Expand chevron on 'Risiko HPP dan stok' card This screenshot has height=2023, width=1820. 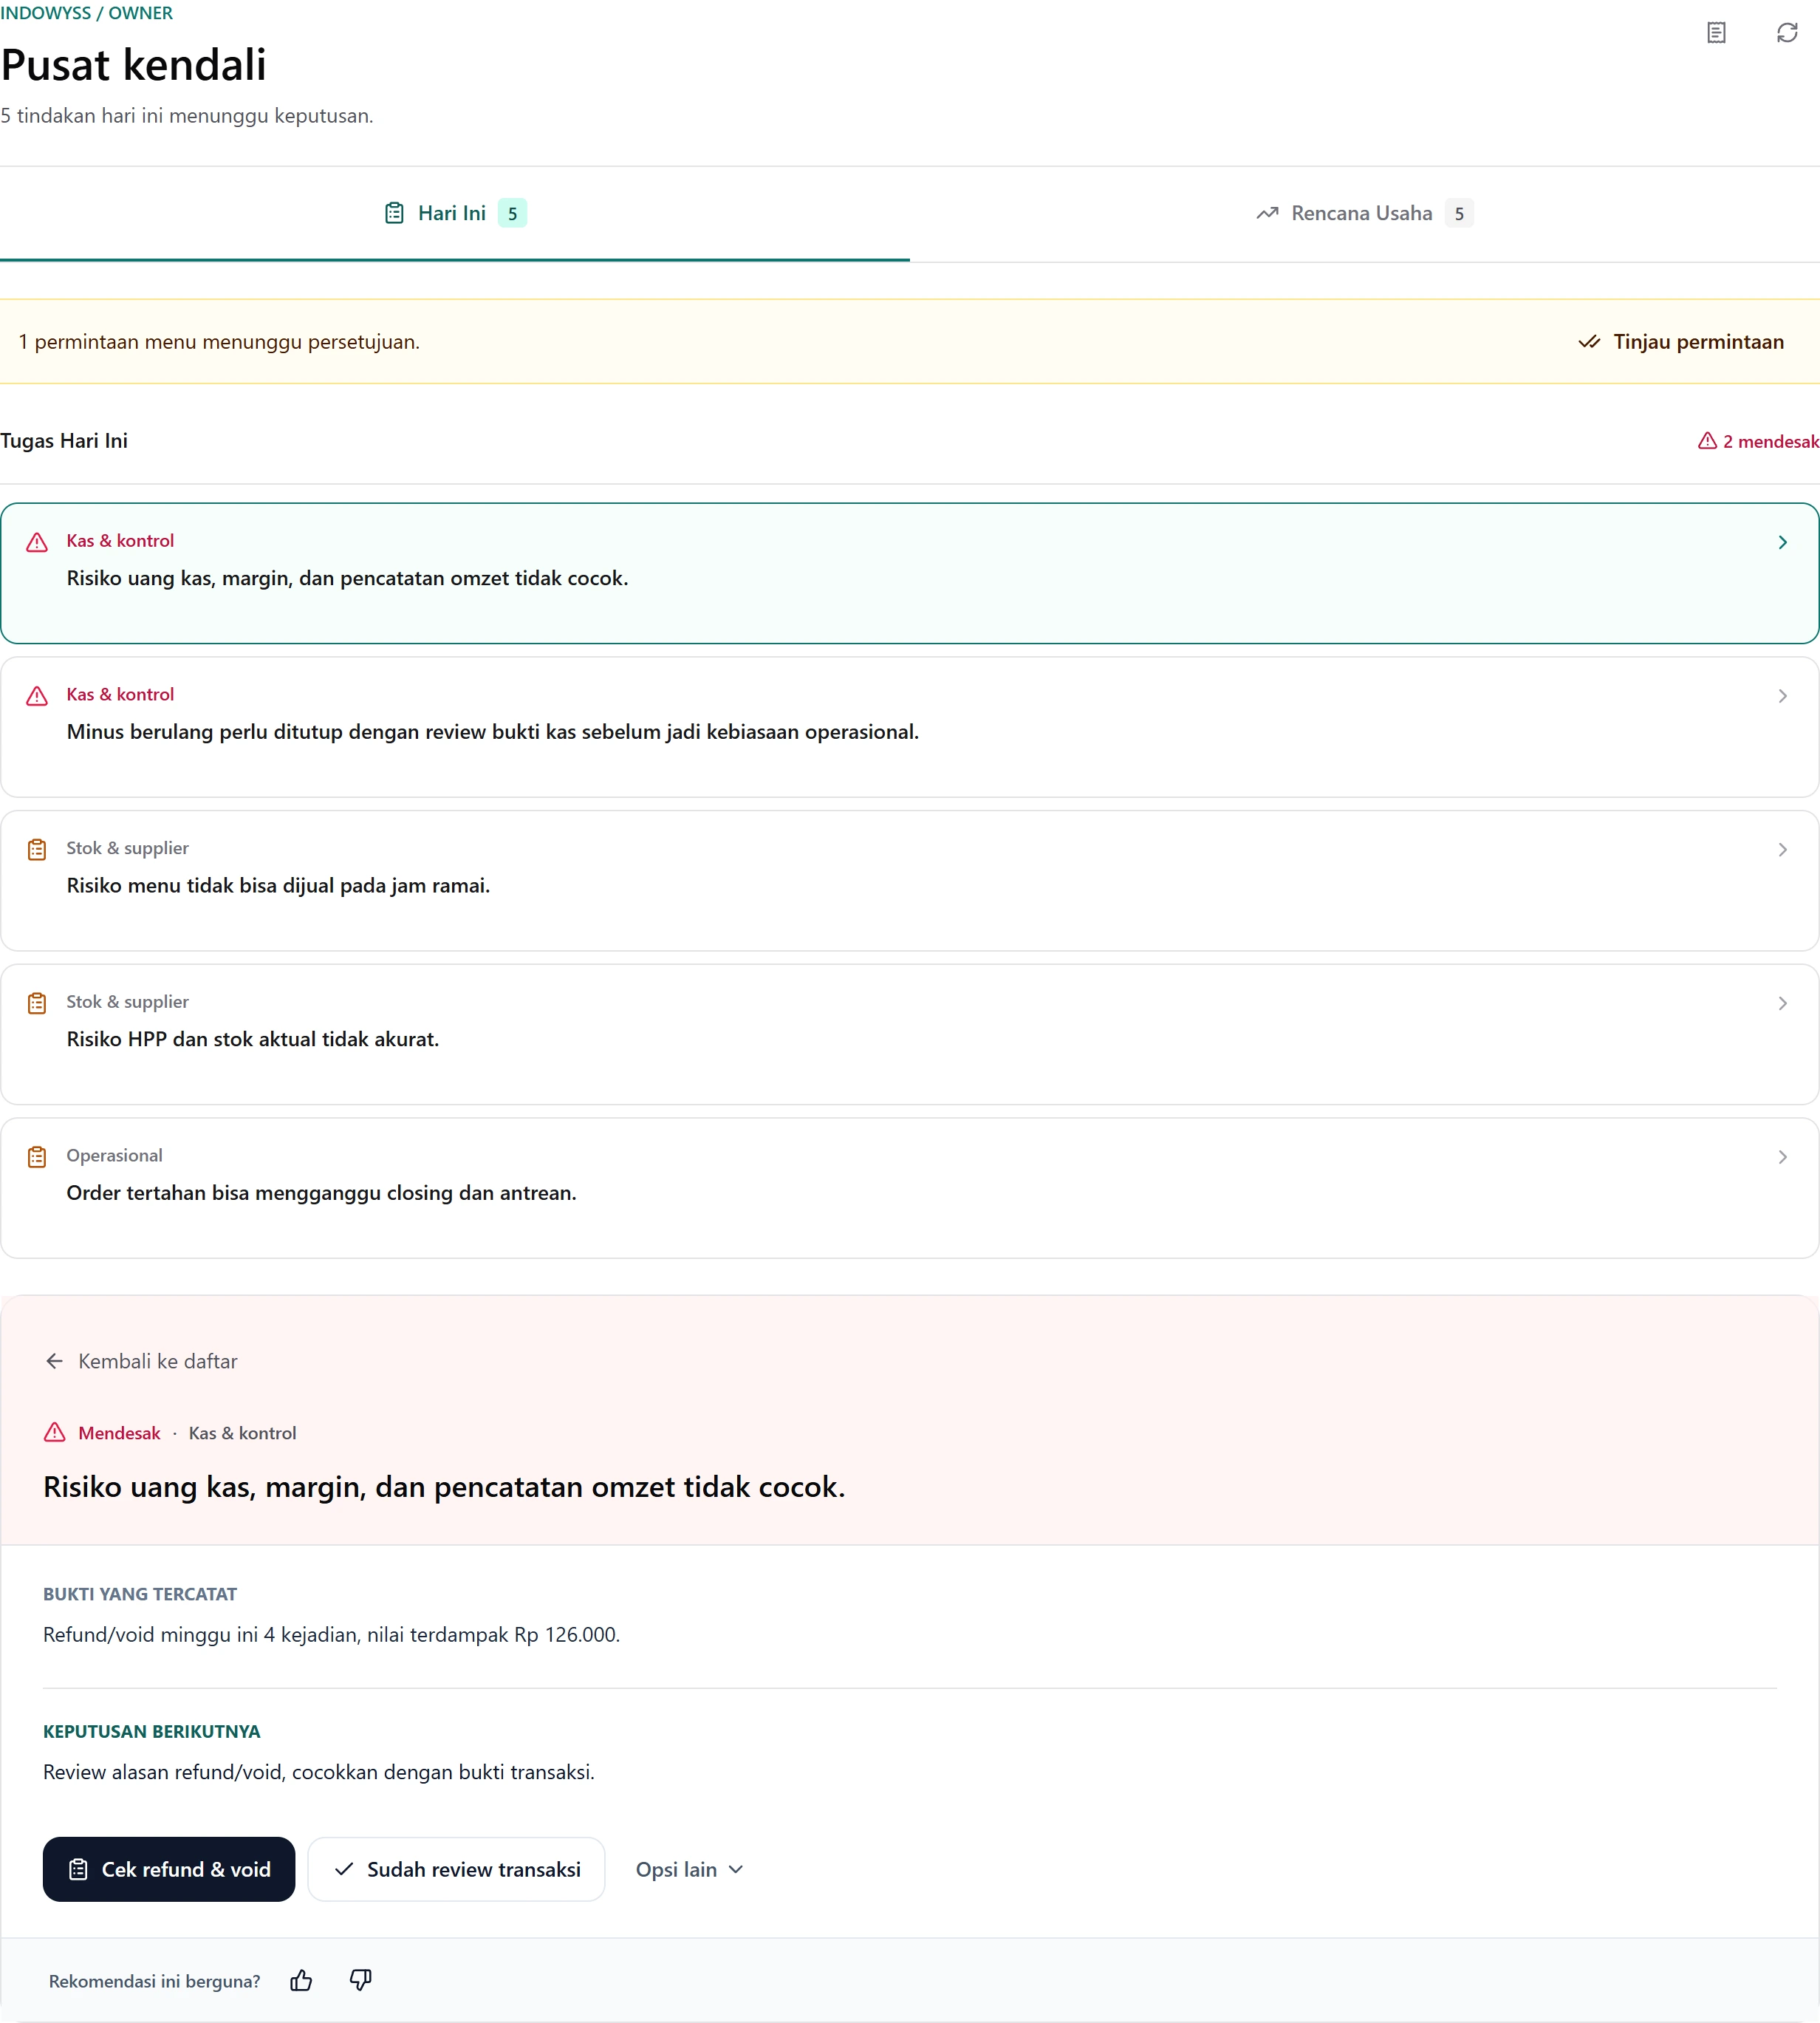tap(1782, 1003)
